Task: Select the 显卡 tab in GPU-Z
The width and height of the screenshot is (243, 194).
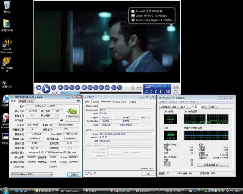Action: pyautogui.click(x=14, y=101)
